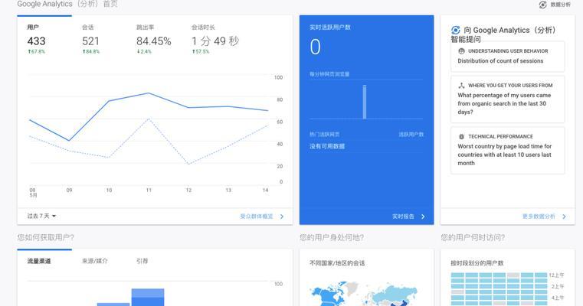
Task: Click the 数据分析 label in the header
Action: (560, 5)
